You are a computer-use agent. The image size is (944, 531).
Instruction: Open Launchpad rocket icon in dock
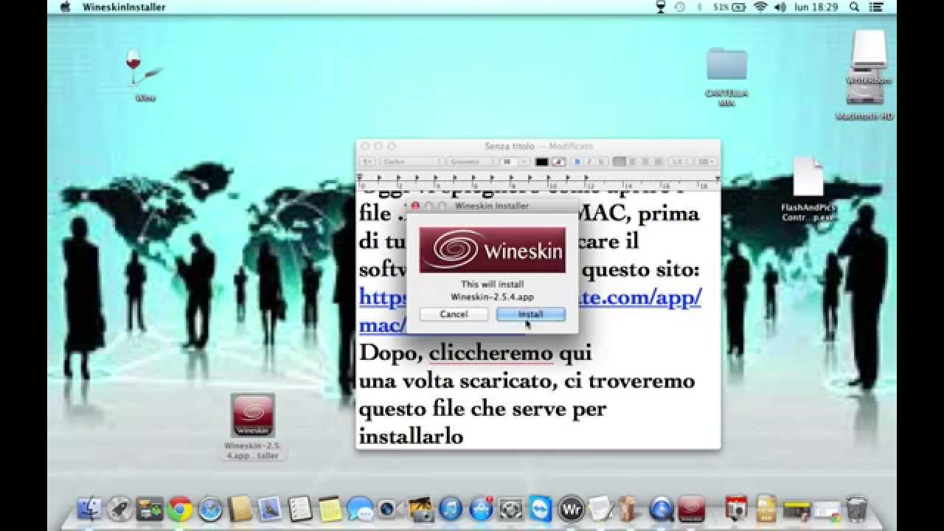(119, 508)
